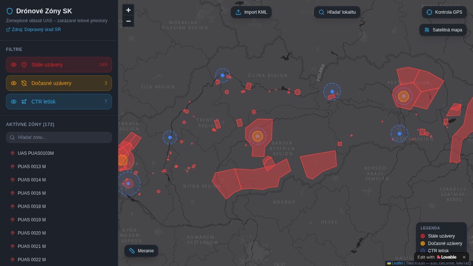Focus the Hľadať zónu search field
The width and height of the screenshot is (473, 266).
59,137
